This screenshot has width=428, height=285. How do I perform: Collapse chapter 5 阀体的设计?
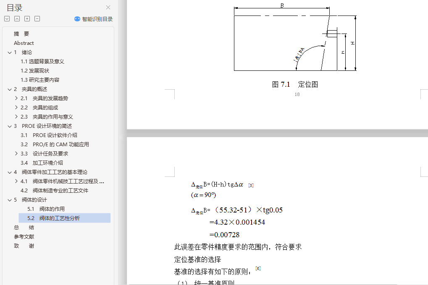tap(10, 200)
